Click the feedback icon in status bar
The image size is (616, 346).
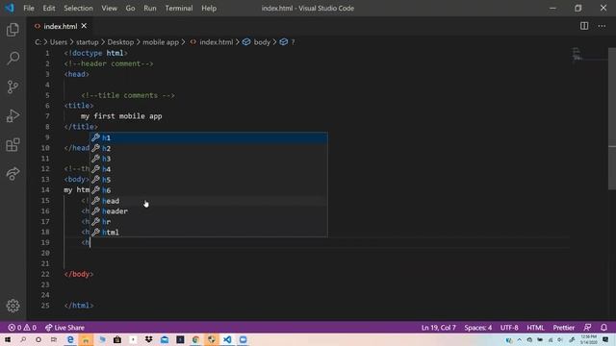[587, 328]
